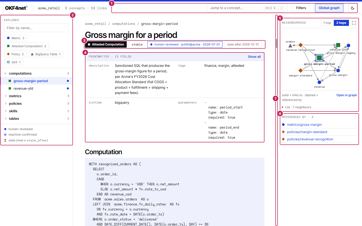Viewport: 362px width, 226px height.
Task: Go to acme_retail in the breadcrumb
Action: [96, 24]
